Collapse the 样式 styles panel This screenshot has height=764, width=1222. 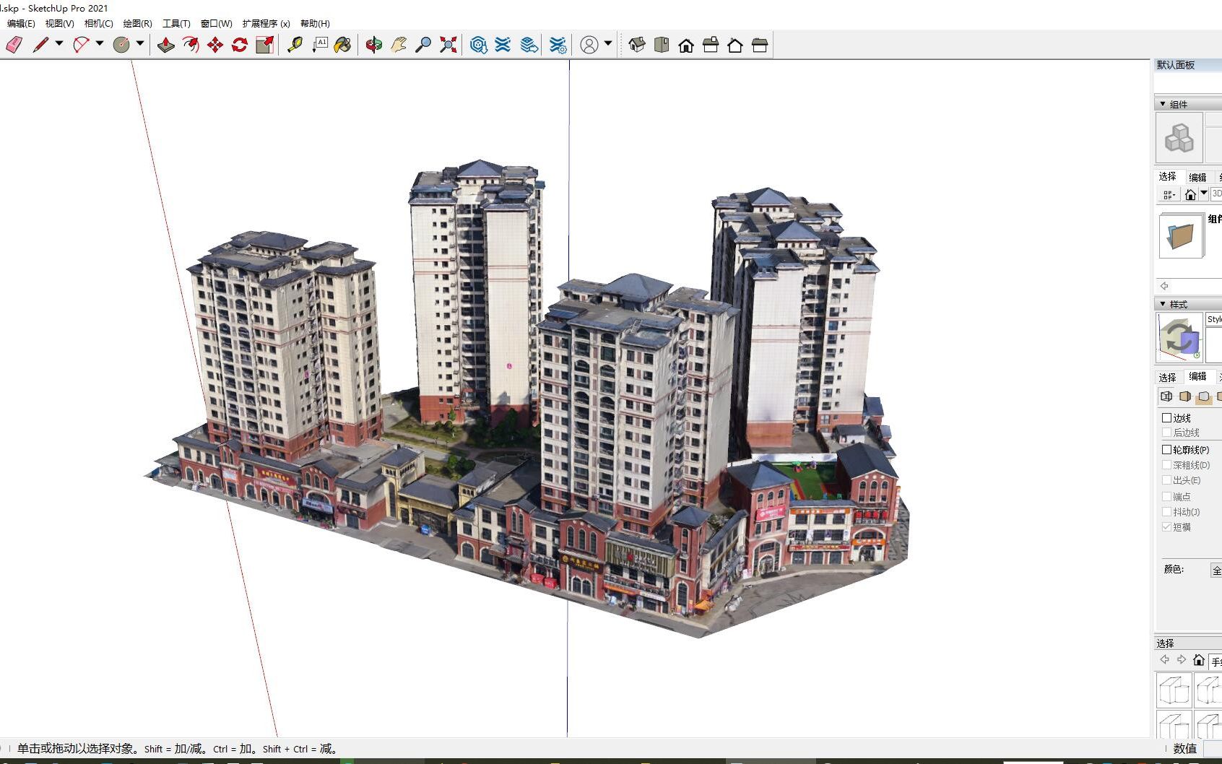[x=1163, y=304]
